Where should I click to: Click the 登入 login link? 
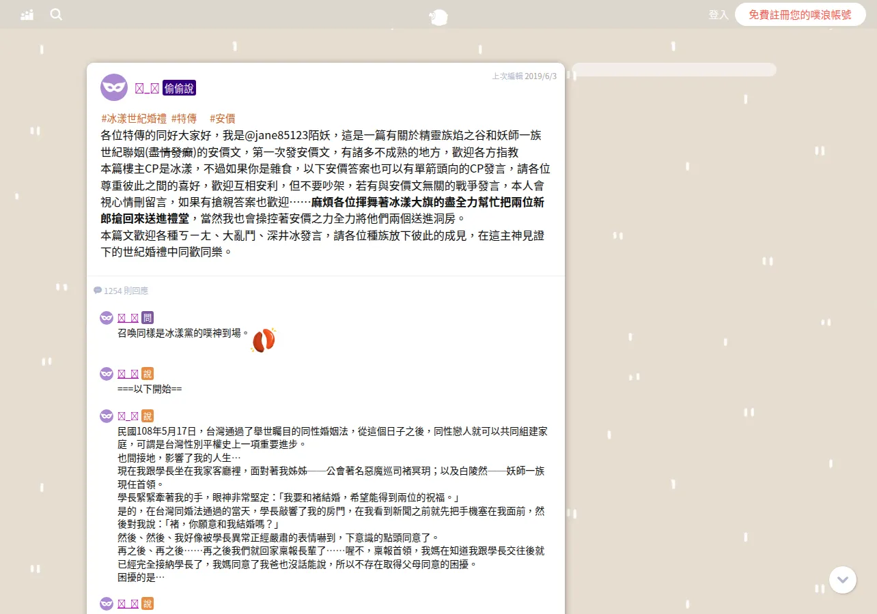719,14
